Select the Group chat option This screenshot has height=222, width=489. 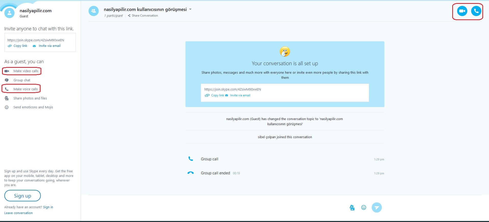point(22,80)
